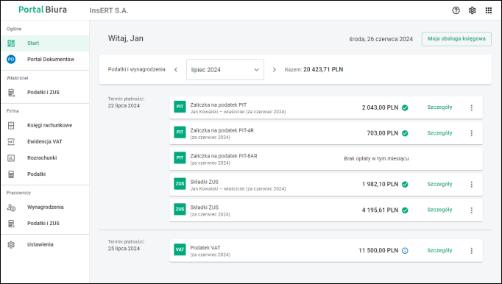Open the help question mark icon
This screenshot has width=502, height=284.
click(x=456, y=10)
